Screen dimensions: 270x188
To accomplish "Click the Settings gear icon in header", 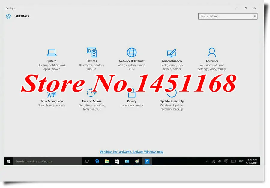I will pos(8,16).
